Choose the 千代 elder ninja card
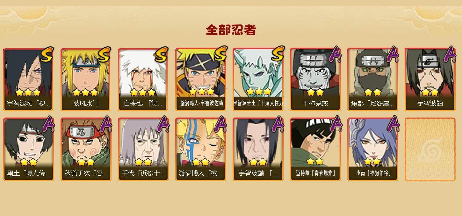462x216 pixels. point(143,149)
